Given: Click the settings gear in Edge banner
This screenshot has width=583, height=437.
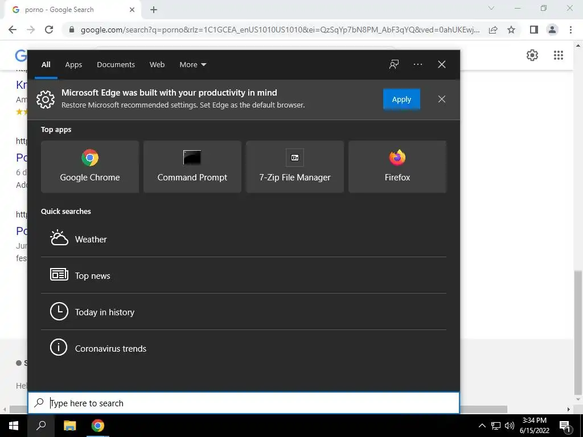Looking at the screenshot, I should pyautogui.click(x=46, y=100).
